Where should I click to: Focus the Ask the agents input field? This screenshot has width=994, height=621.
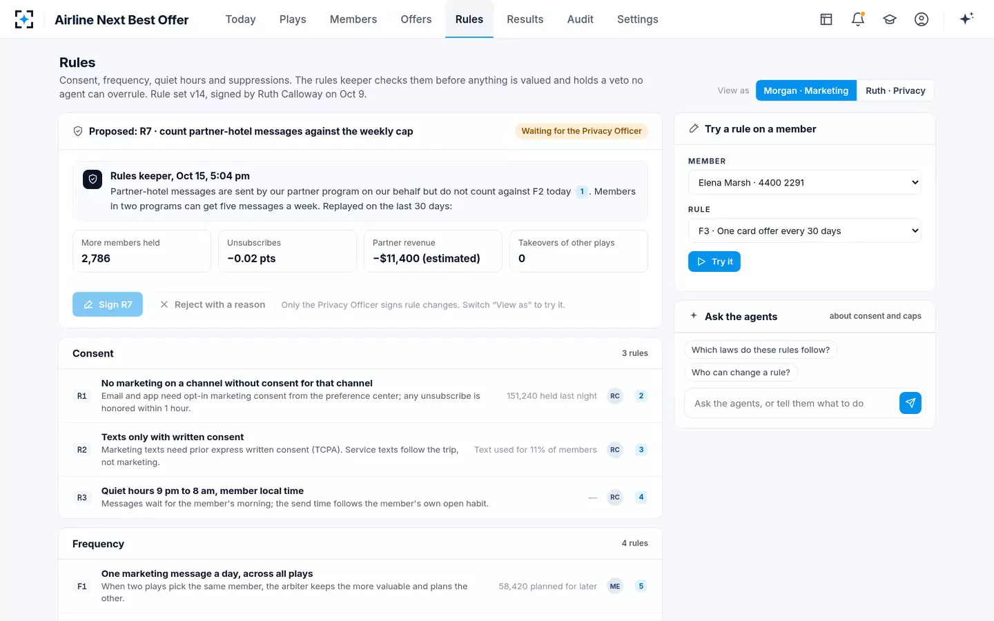792,403
